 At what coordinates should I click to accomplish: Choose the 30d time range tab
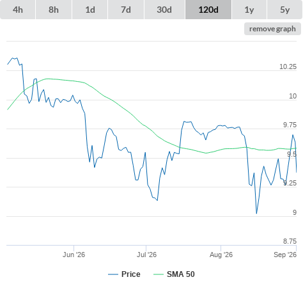164,10
